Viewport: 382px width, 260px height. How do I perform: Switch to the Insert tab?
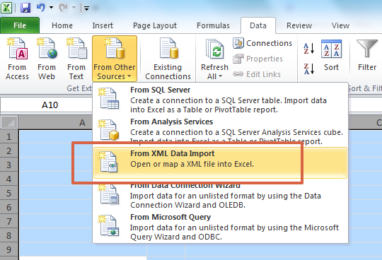103,25
